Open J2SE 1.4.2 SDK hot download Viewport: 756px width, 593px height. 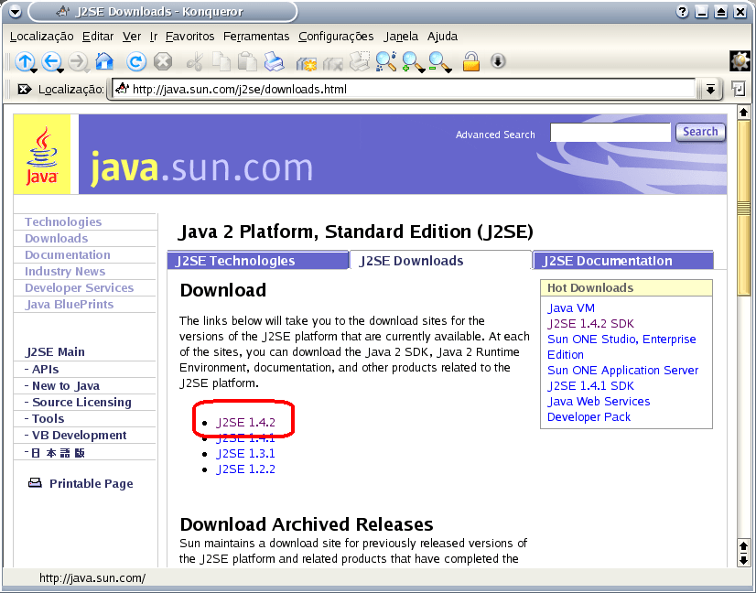[590, 324]
